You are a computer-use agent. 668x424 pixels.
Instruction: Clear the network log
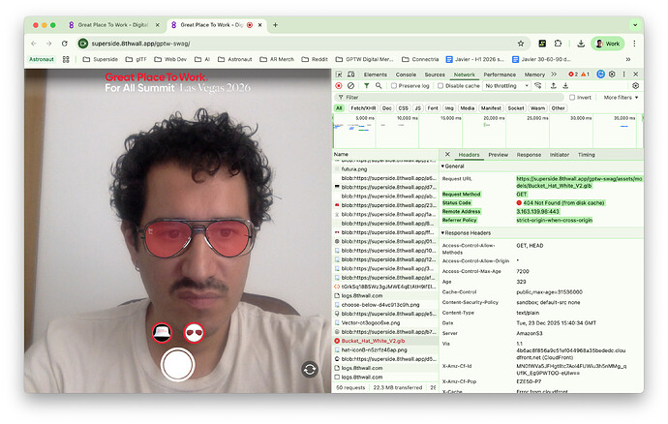pyautogui.click(x=350, y=85)
